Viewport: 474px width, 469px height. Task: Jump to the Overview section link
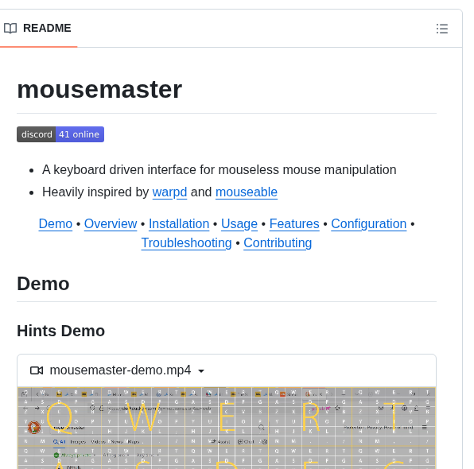click(111, 224)
